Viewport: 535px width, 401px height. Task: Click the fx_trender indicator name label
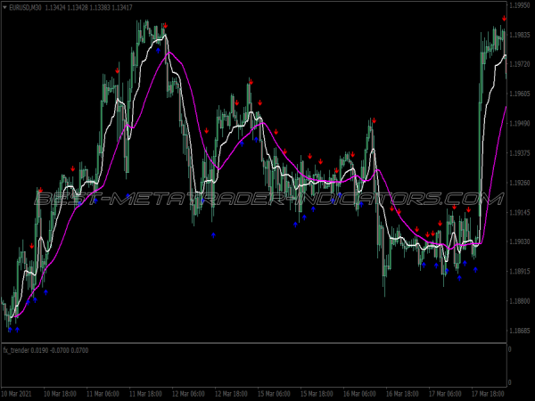[16, 350]
